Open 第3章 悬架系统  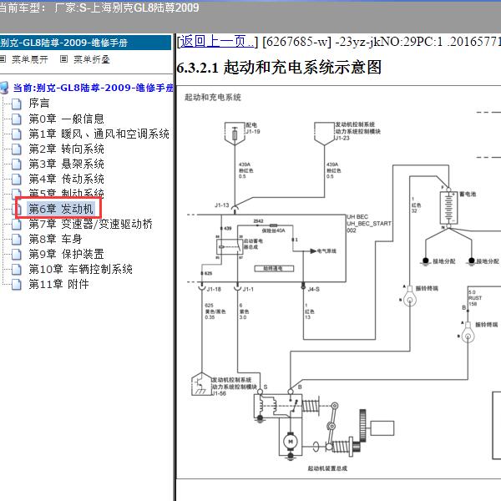click(66, 164)
